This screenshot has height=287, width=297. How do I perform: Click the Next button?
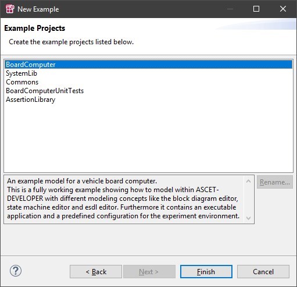[149, 271]
